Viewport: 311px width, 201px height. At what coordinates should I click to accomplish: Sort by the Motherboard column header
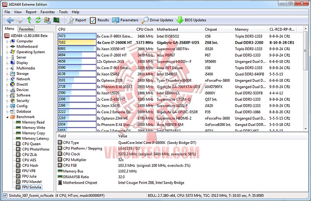179,29
